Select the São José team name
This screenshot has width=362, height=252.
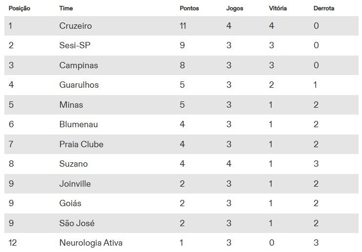[x=77, y=223]
